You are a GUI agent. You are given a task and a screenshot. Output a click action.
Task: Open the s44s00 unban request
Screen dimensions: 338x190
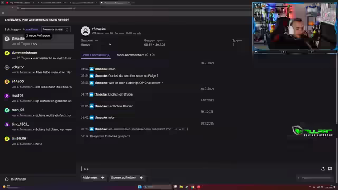tap(39, 84)
